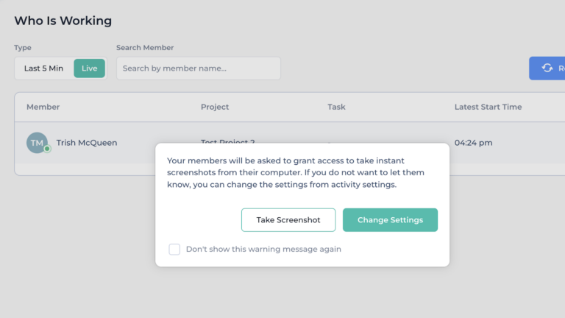
Task: Click the Search Member field label
Action: pyautogui.click(x=145, y=48)
